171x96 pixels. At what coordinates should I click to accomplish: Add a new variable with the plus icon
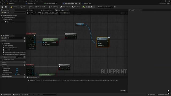pyautogui.click(x=24, y=65)
